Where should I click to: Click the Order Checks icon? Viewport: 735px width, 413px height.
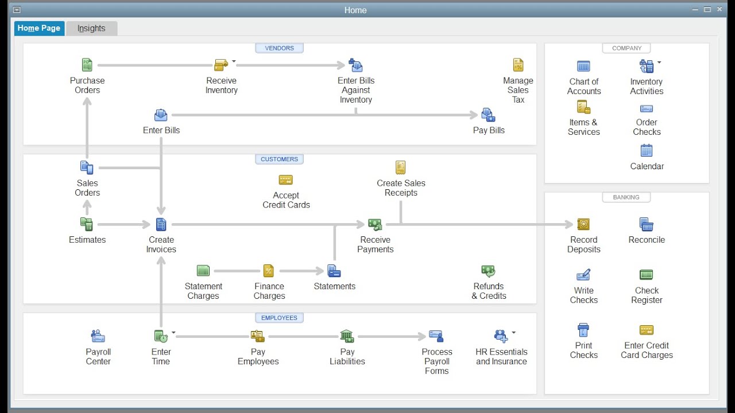[647, 108]
